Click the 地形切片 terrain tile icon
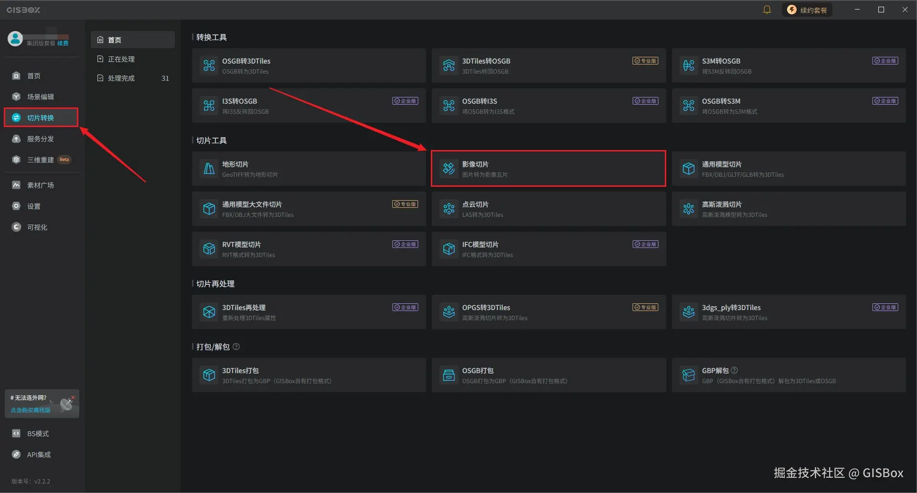917x493 pixels. 209,169
